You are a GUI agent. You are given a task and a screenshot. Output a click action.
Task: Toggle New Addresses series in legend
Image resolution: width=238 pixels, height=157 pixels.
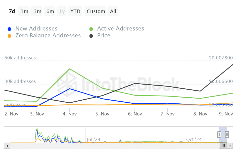[x=32, y=28]
